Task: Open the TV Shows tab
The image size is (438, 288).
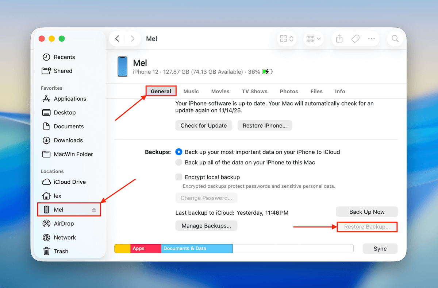Action: click(254, 91)
